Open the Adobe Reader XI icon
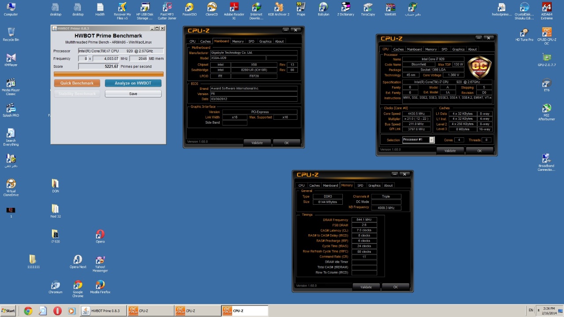 (x=234, y=11)
